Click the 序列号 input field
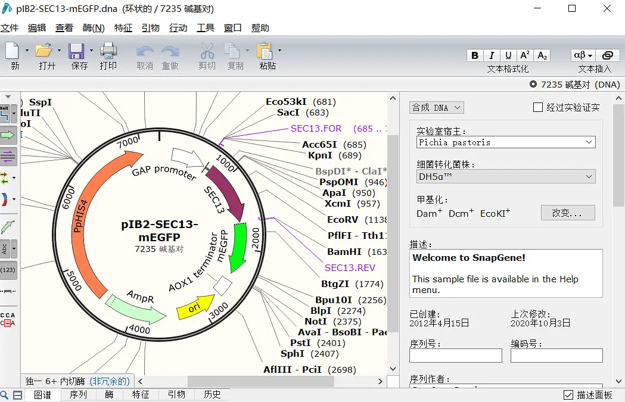 456,356
